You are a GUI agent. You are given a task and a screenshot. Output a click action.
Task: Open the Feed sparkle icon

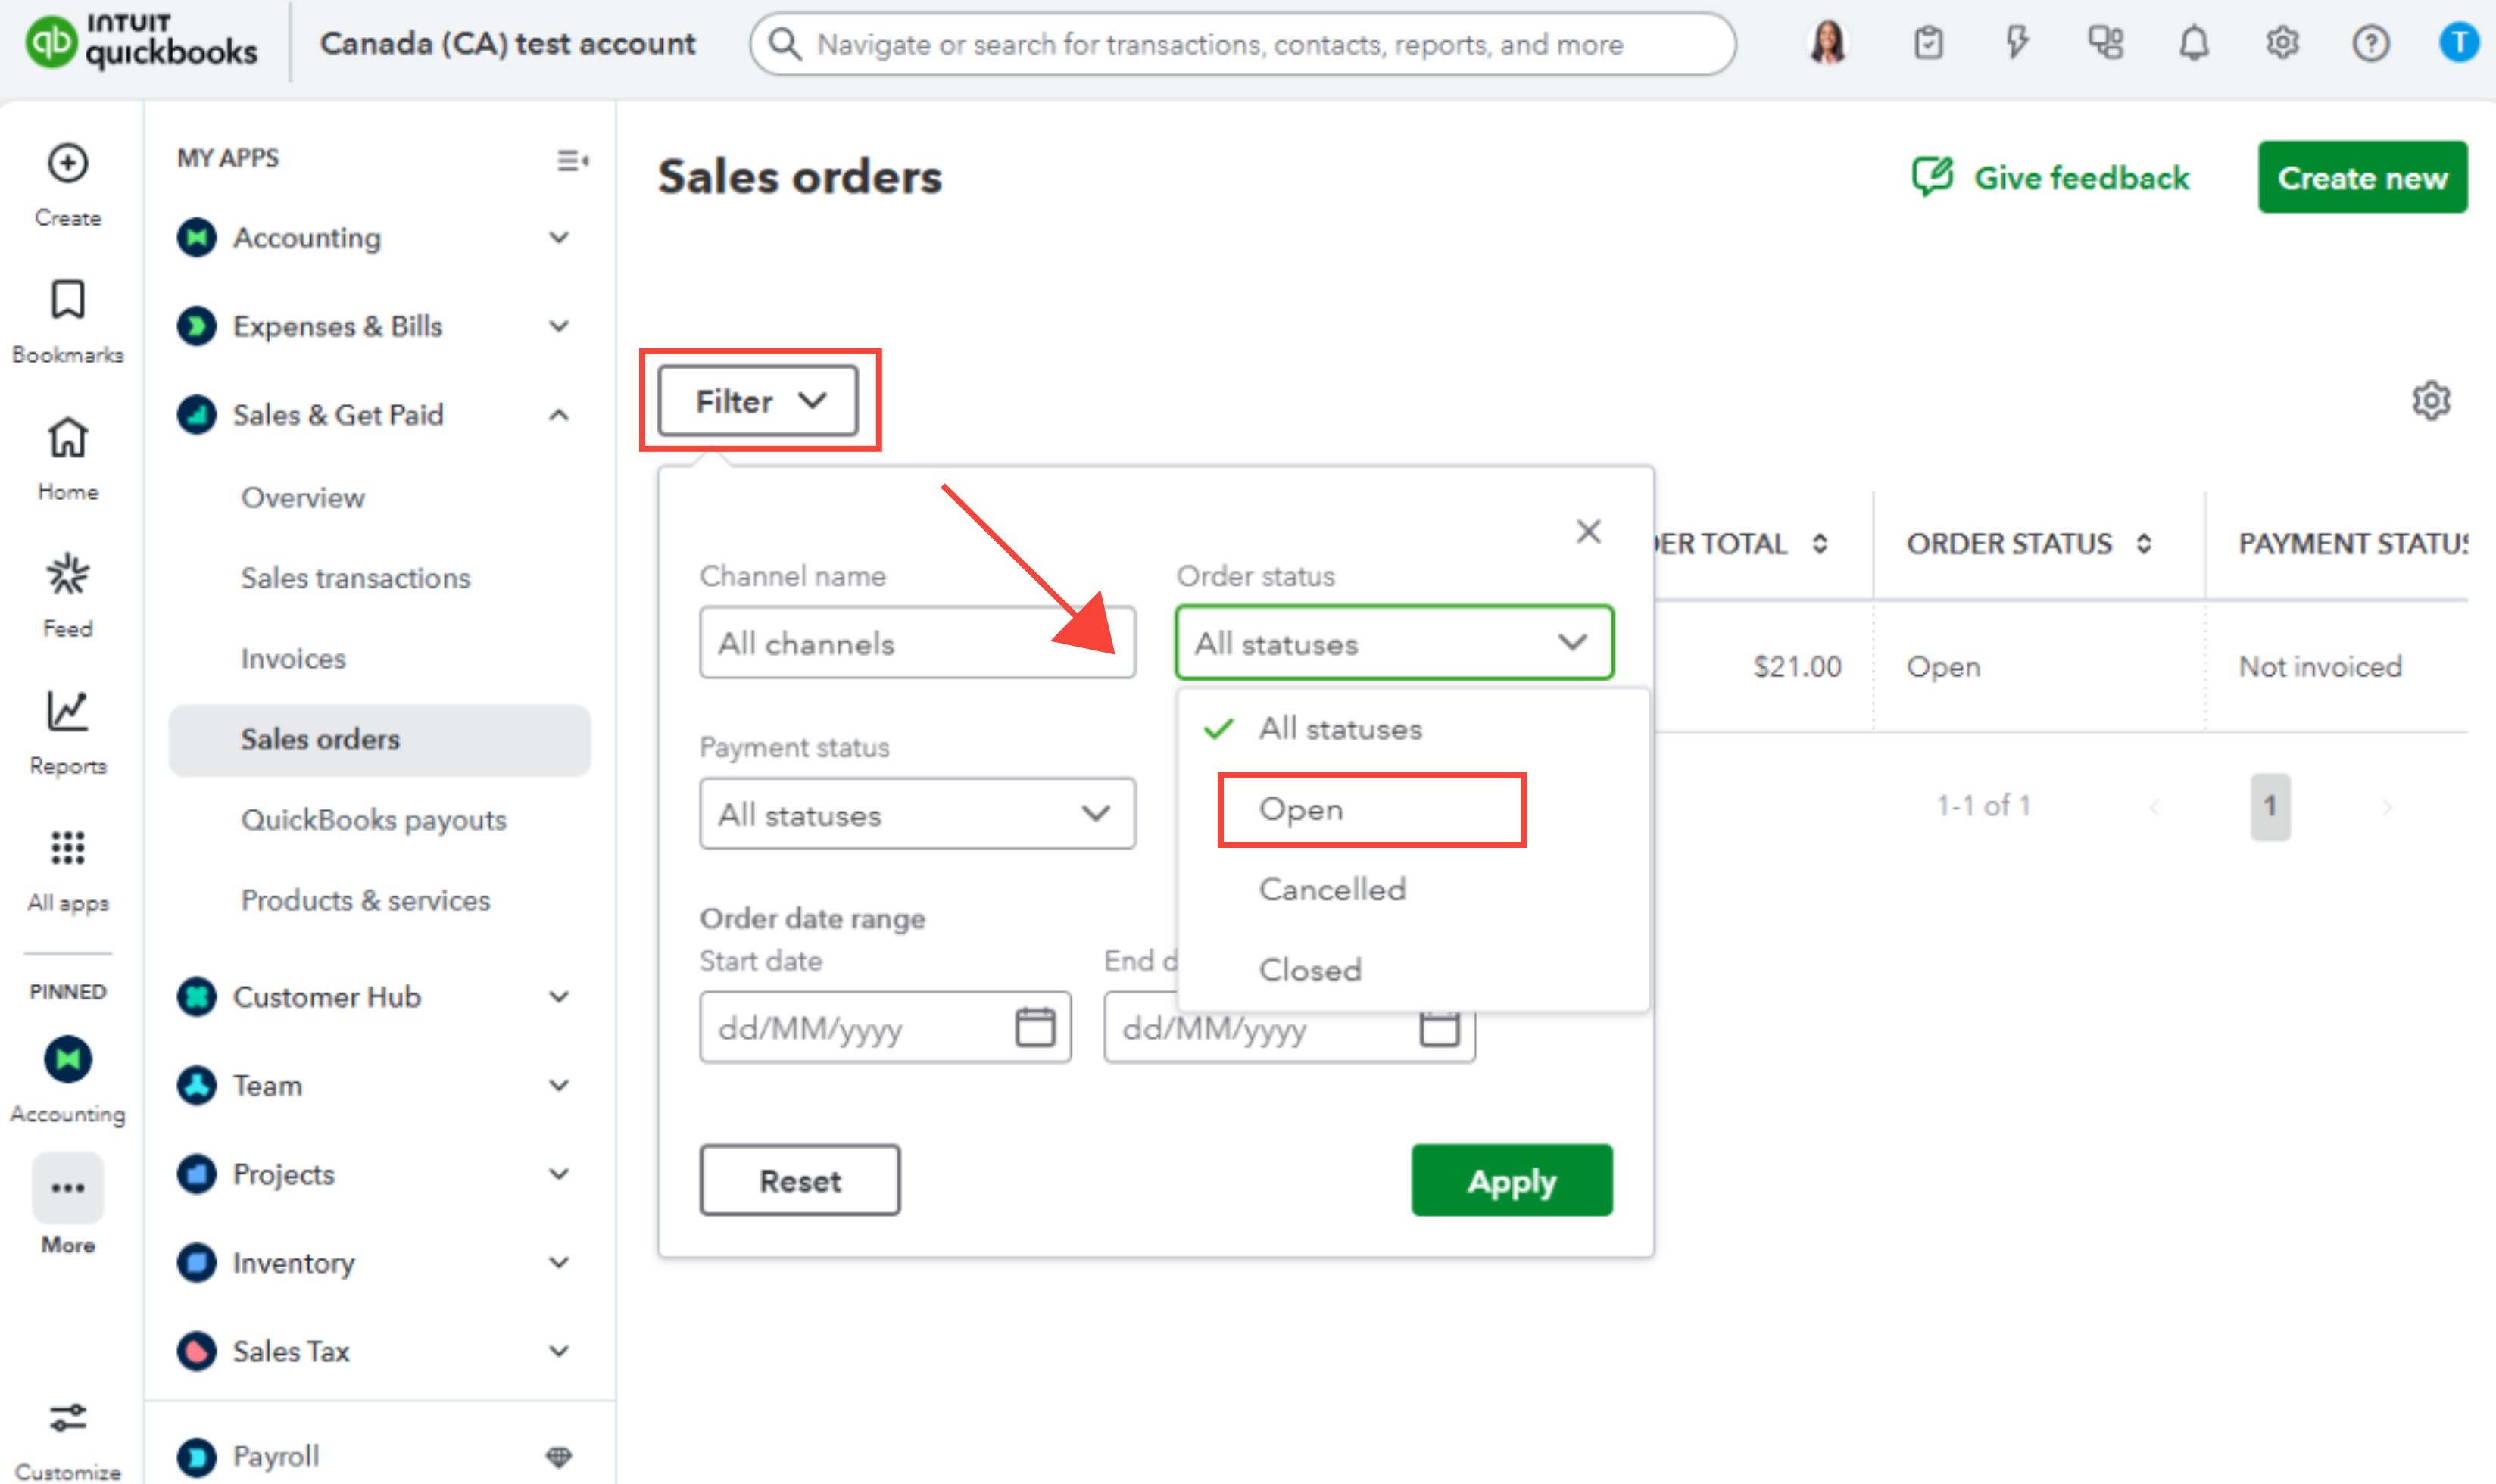coord(67,574)
